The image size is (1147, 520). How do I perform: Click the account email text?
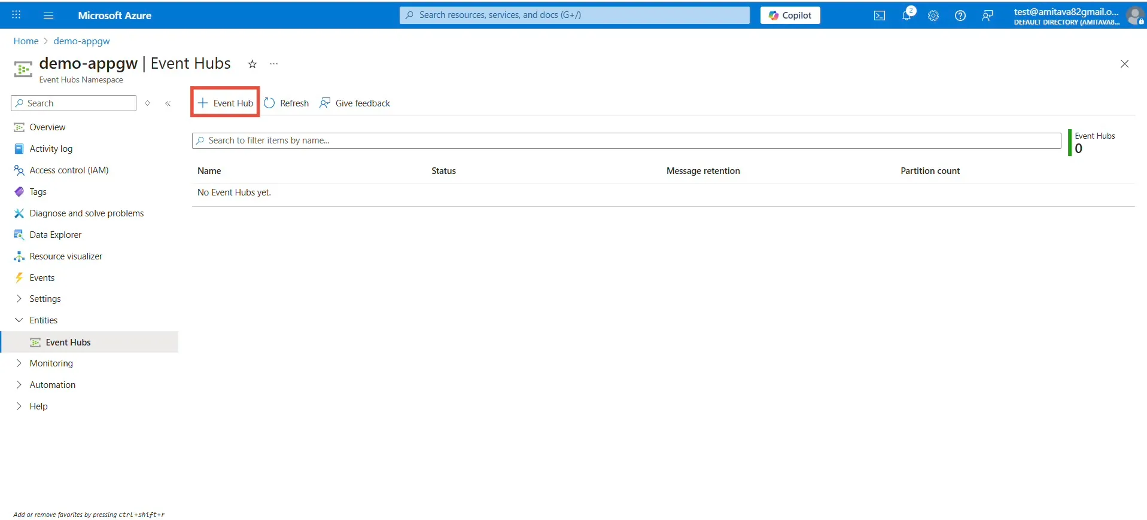point(1066,12)
